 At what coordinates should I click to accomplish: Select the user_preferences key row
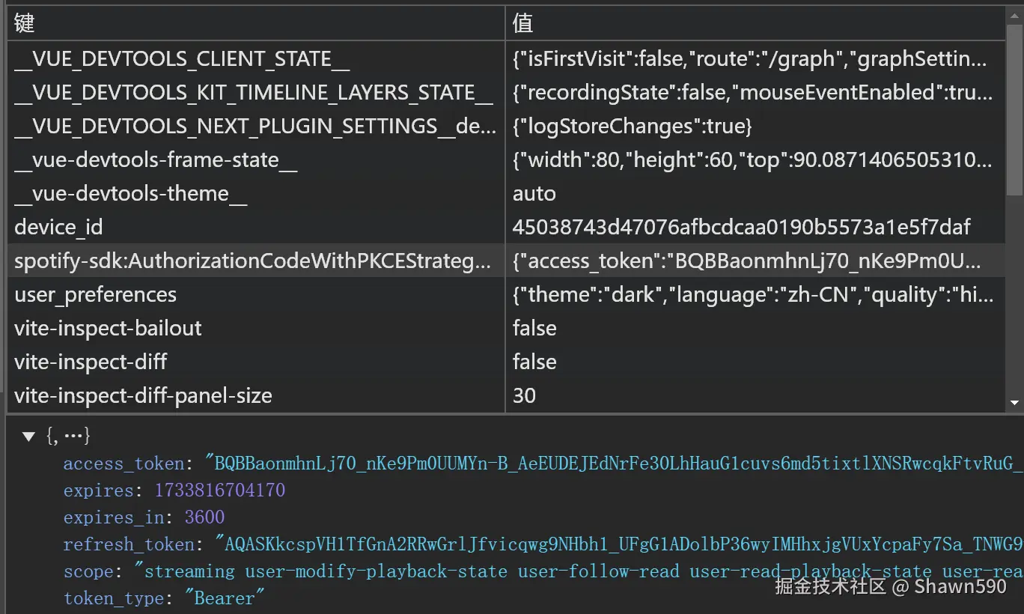tap(95, 295)
